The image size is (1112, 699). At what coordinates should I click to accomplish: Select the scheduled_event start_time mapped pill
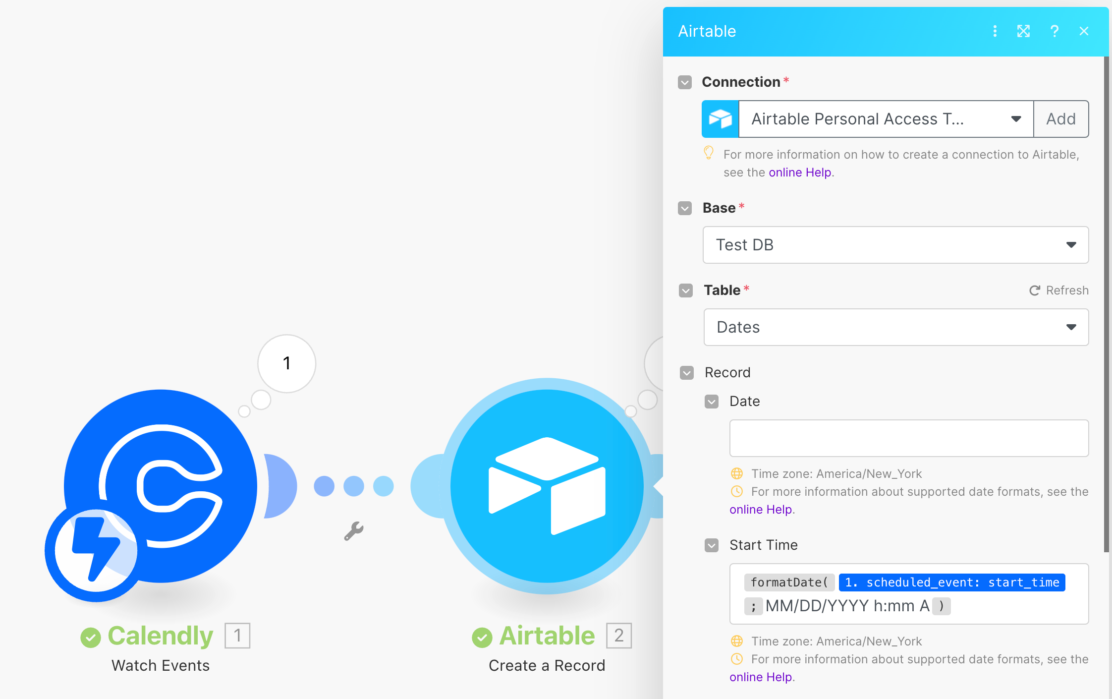click(952, 582)
